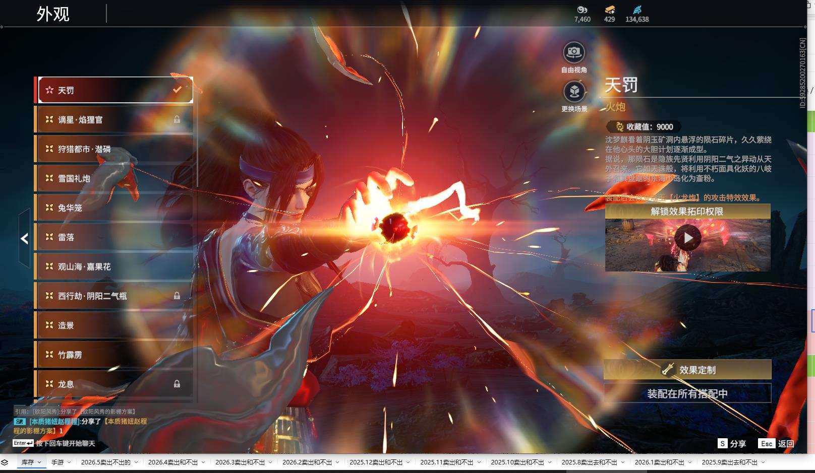Select the 狩猎都市·潜磷 skin
The image size is (815, 473).
click(114, 149)
